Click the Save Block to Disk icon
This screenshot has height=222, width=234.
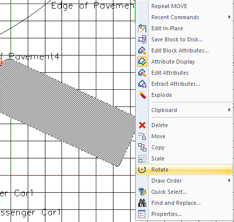click(x=142, y=39)
